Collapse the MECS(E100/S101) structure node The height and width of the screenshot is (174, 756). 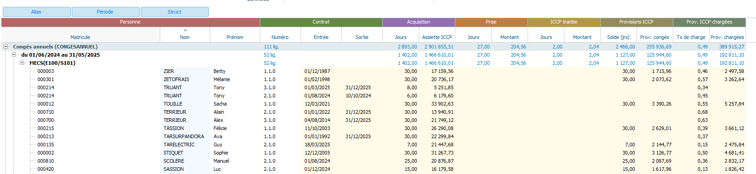pos(22,63)
